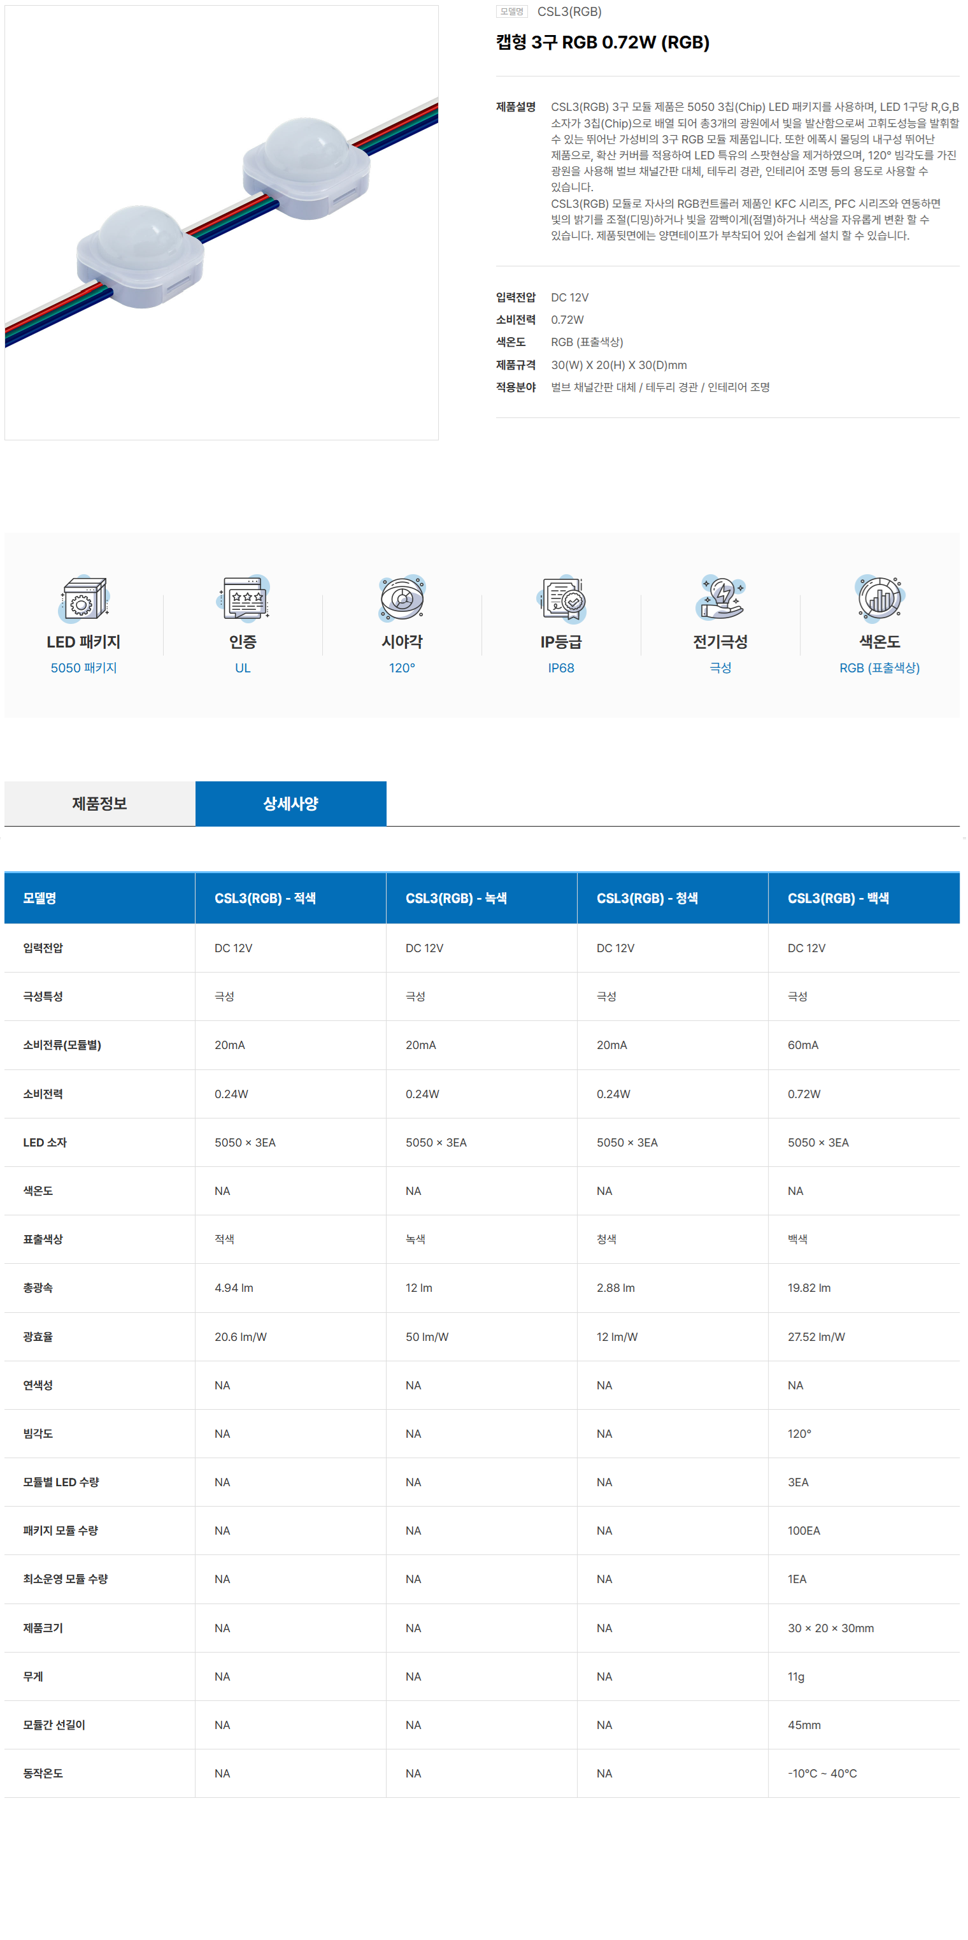Click the CSL3(RGB) - 녹색 column header
The image size is (968, 1940).
(x=456, y=899)
